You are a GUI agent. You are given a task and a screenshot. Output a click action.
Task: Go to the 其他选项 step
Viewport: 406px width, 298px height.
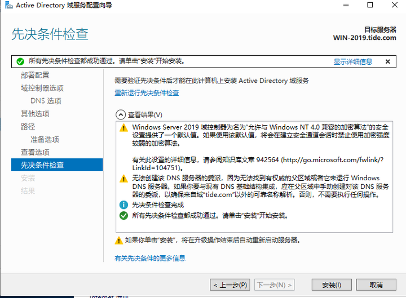coord(35,114)
